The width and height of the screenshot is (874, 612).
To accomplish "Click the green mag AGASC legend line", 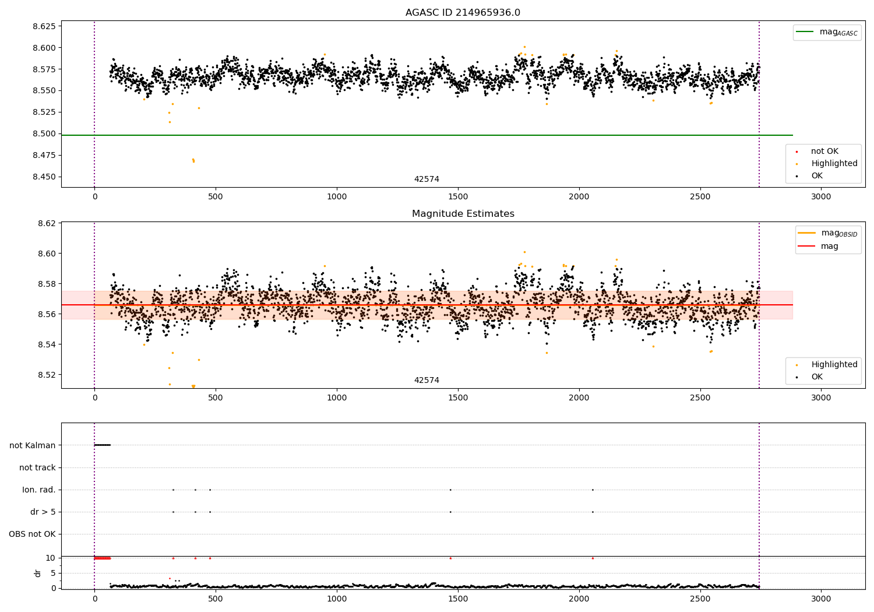I will coord(805,32).
